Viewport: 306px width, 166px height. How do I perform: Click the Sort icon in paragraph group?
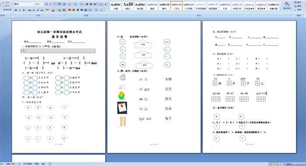(x=101, y=4)
